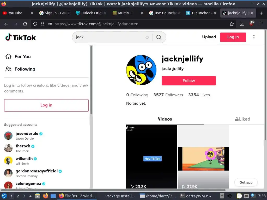Image resolution: width=267 pixels, height=200 pixels.
Task: Close the MultiMC tab
Action: pos(142,13)
